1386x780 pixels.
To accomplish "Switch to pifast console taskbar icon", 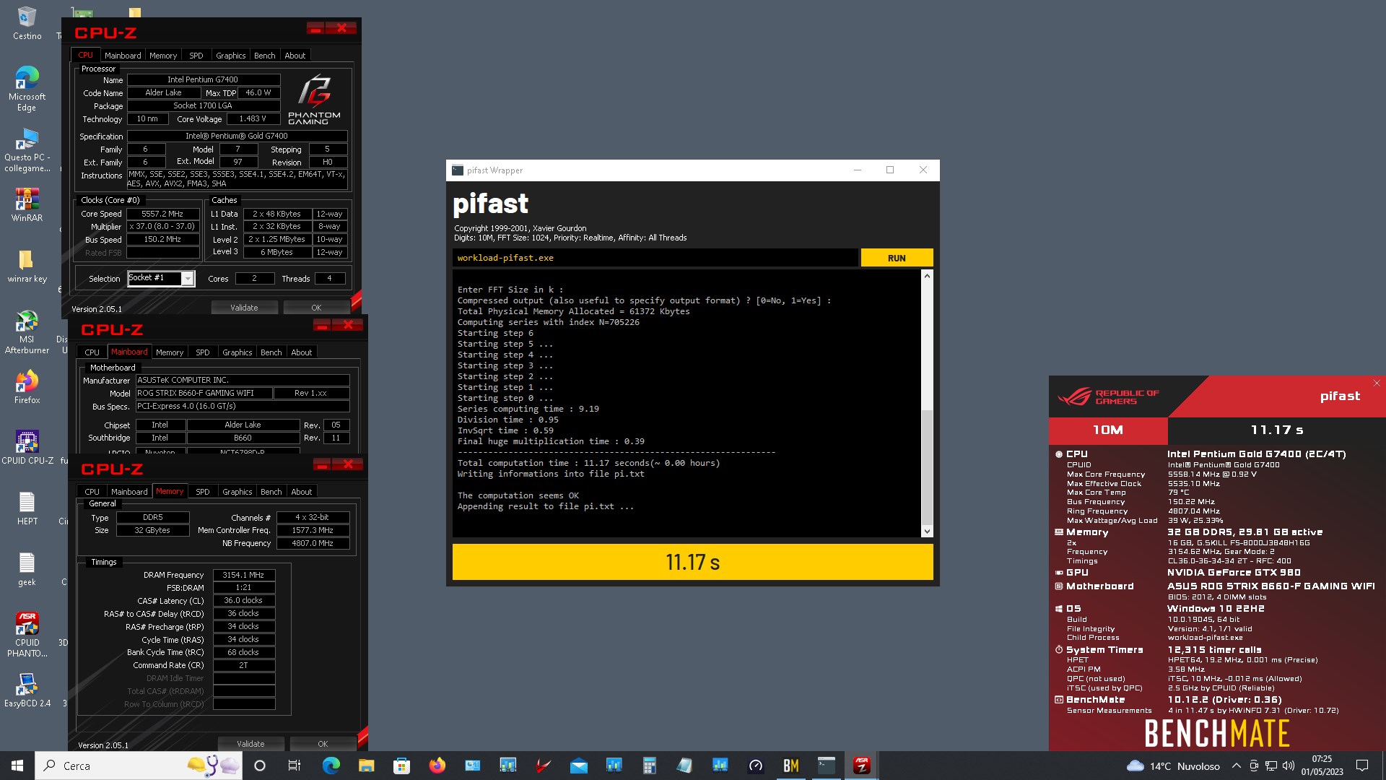I will (x=827, y=766).
